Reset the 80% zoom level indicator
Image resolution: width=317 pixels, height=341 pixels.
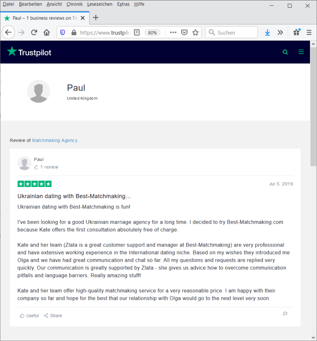(x=153, y=33)
